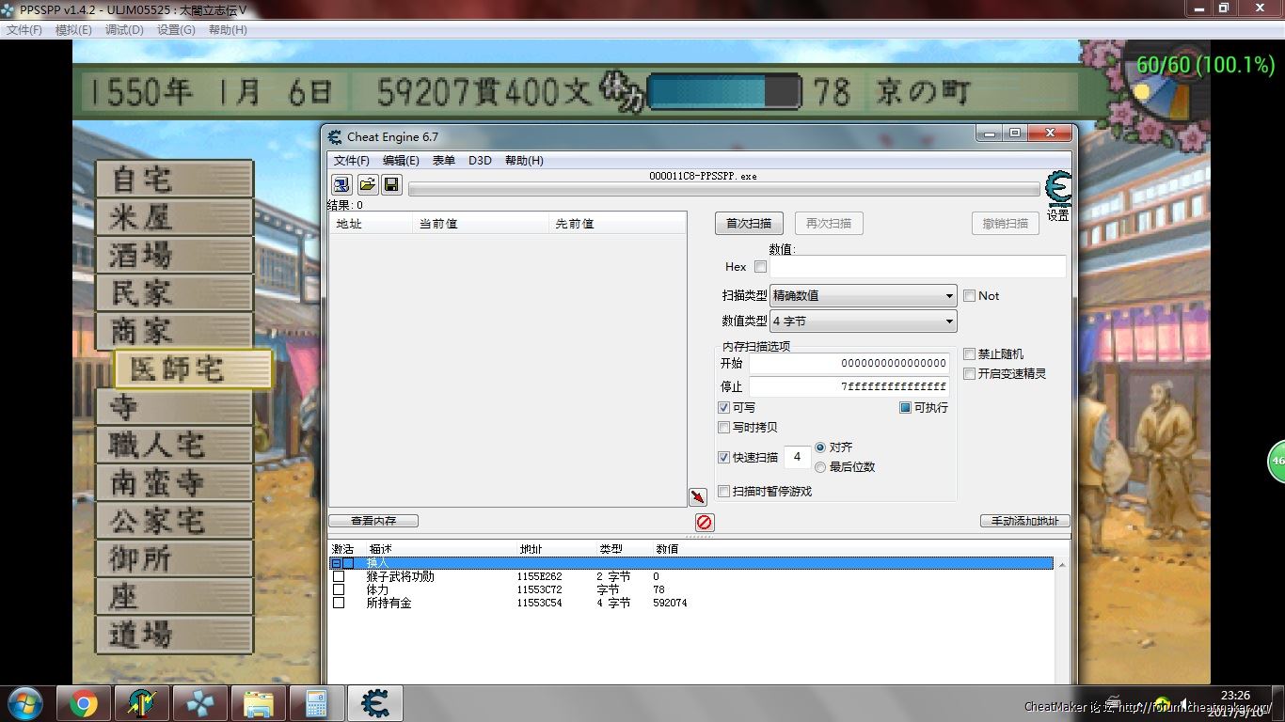
Task: Click the open file folder icon
Action: point(367,184)
